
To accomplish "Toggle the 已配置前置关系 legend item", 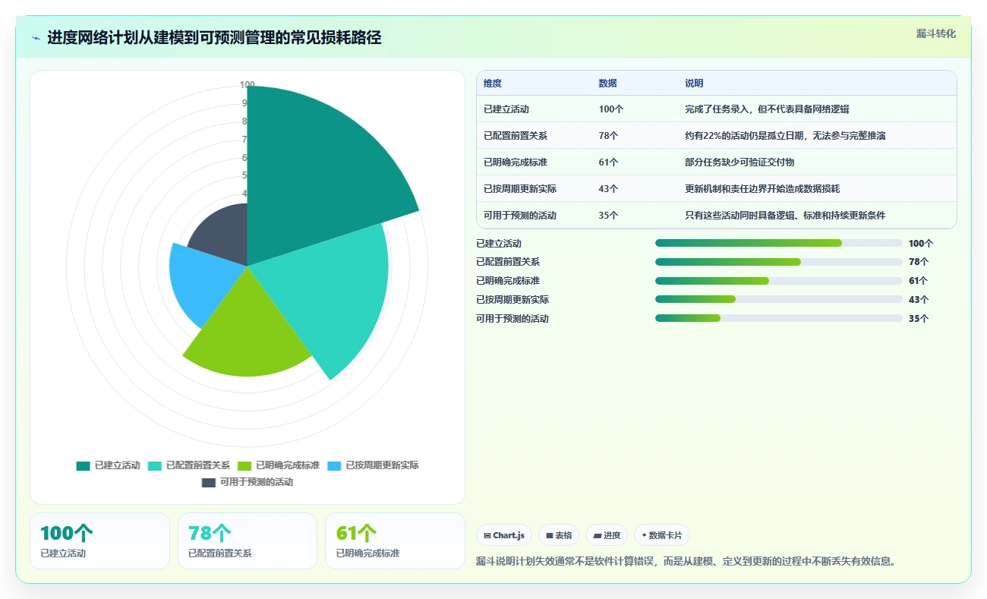I will click(x=188, y=465).
